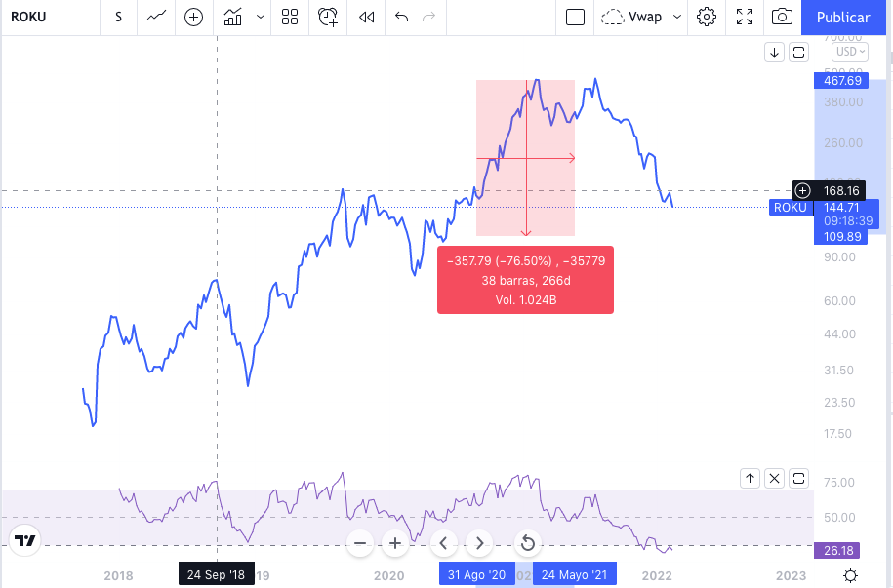Take a chart snapshot with camera icon
893x588 pixels.
click(x=781, y=17)
